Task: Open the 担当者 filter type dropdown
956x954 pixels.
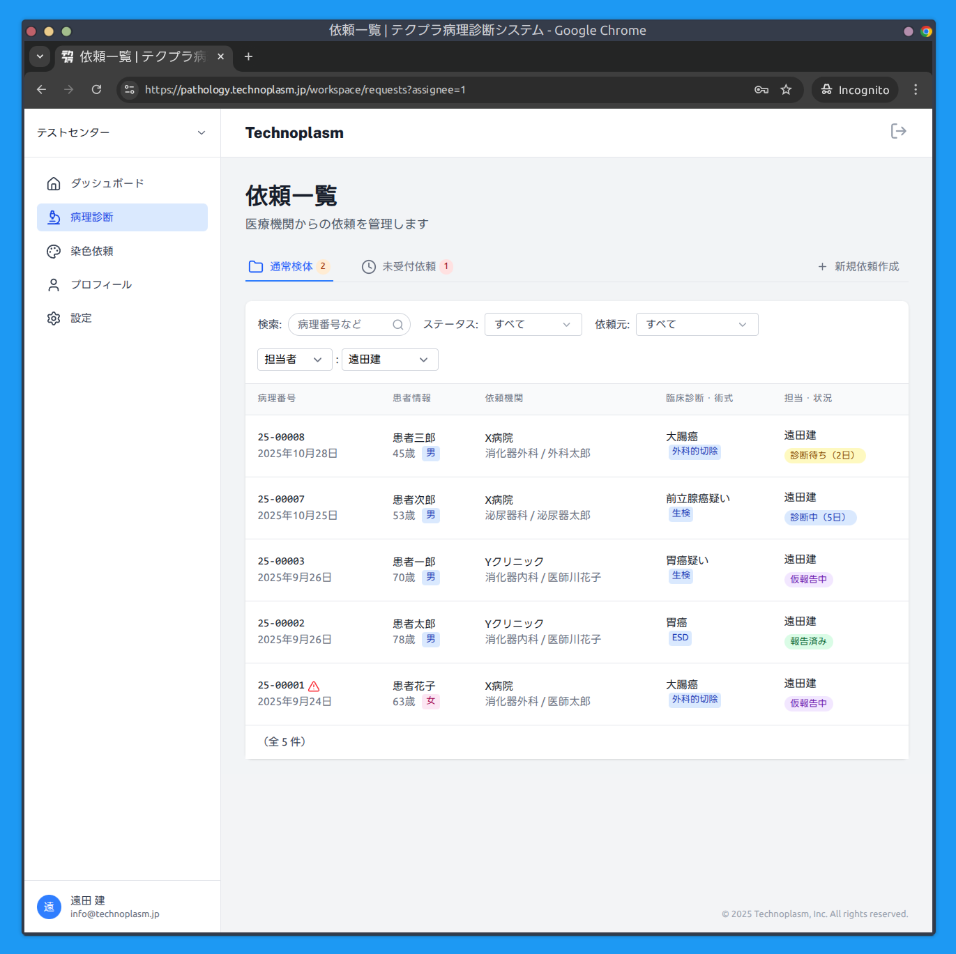Action: [x=294, y=360]
